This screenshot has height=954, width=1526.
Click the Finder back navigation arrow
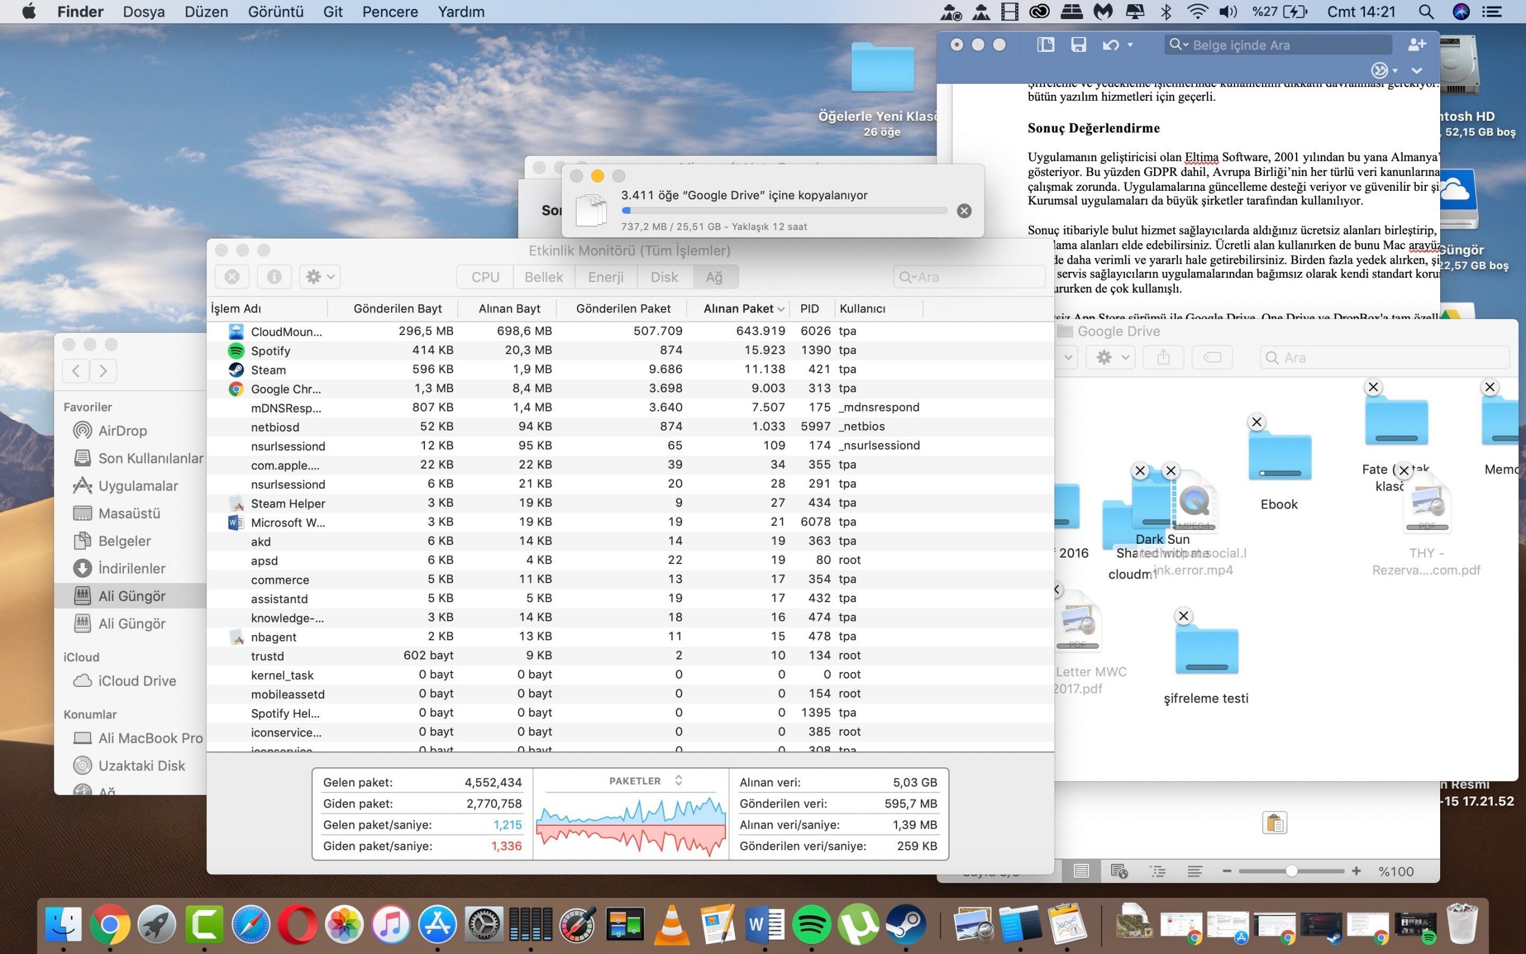[x=76, y=371]
